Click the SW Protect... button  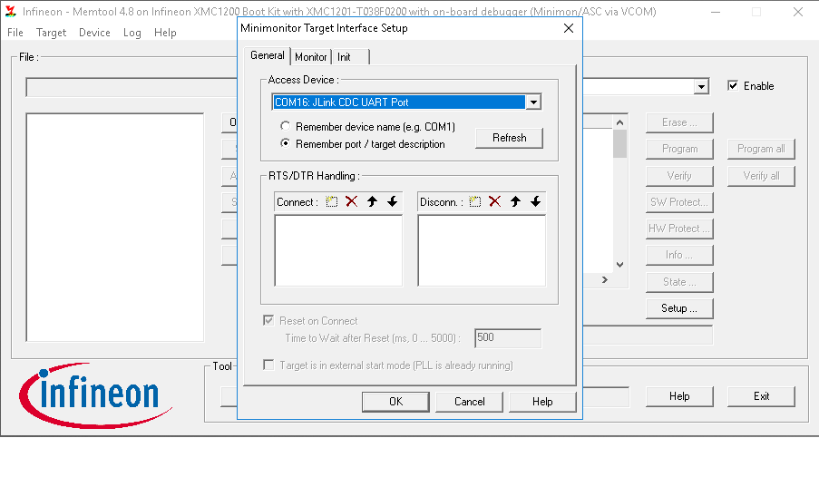click(679, 202)
